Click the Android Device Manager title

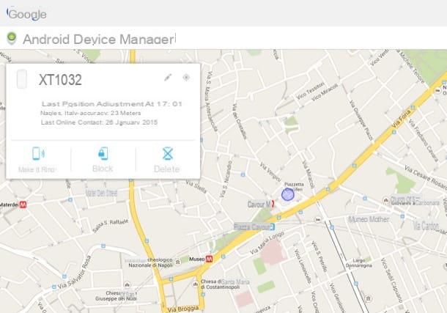point(99,39)
